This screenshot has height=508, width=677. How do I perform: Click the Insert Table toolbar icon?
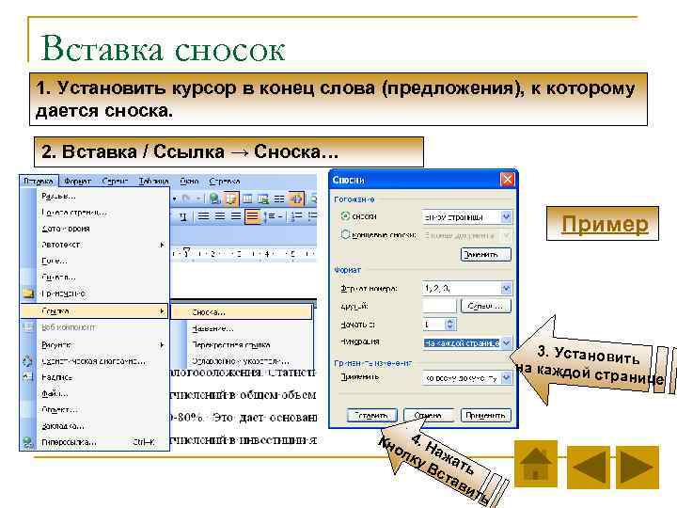[x=247, y=198]
